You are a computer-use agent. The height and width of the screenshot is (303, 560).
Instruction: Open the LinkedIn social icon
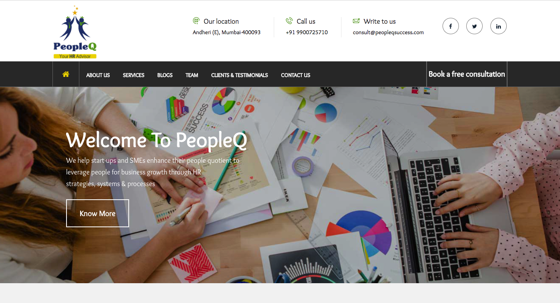pyautogui.click(x=499, y=26)
